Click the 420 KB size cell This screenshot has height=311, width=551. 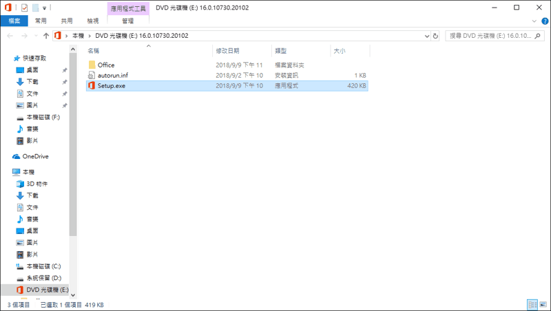pyautogui.click(x=356, y=85)
